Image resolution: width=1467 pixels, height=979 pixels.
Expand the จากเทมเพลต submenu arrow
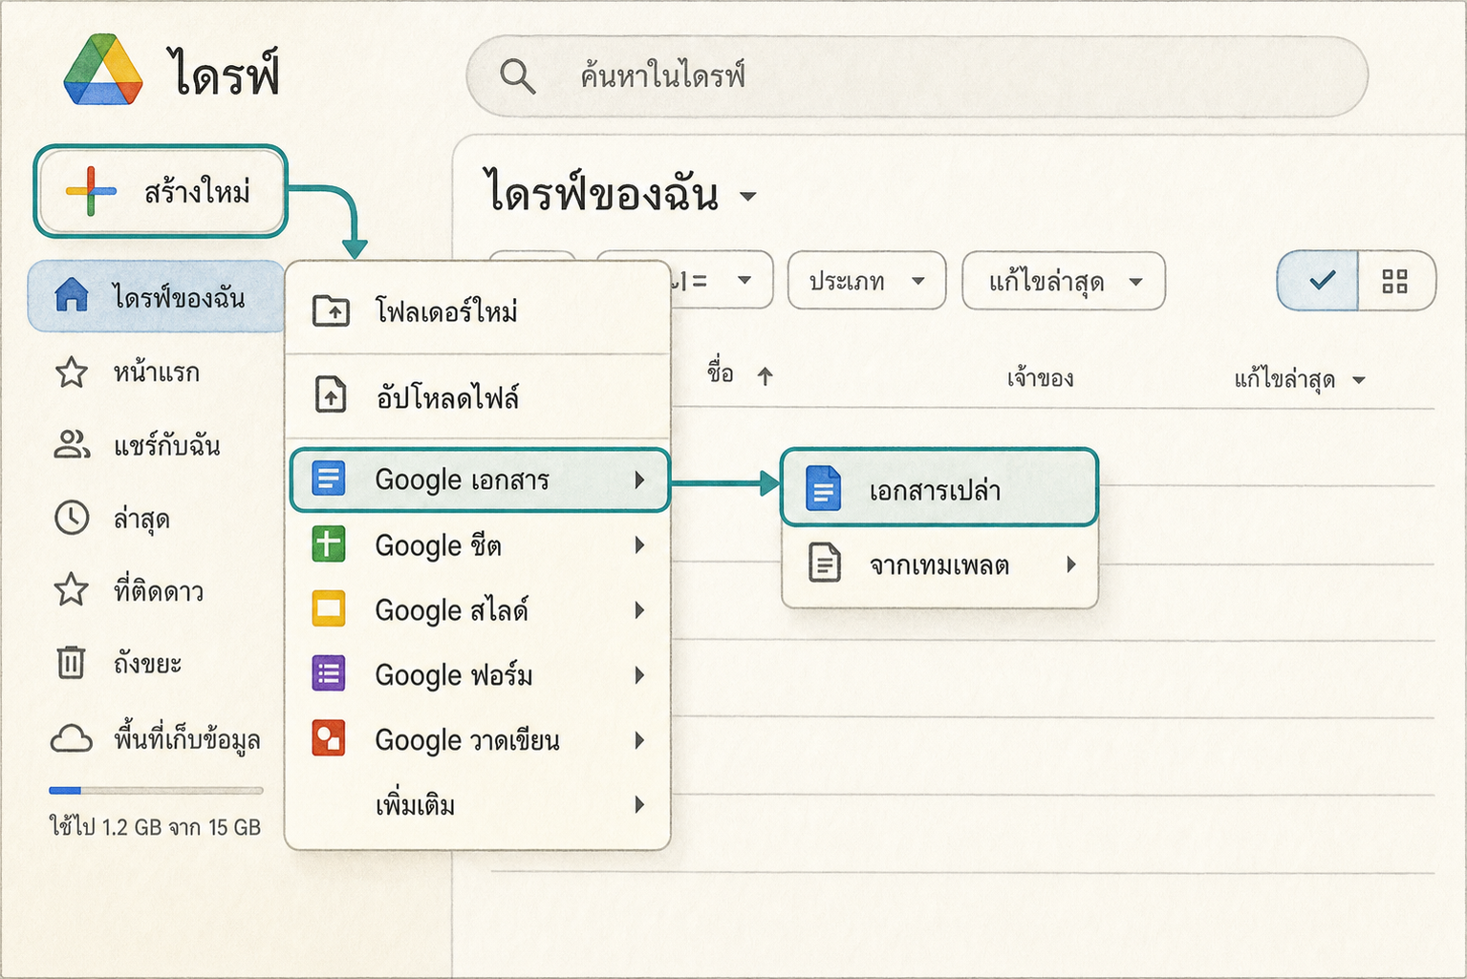pyautogui.click(x=1071, y=564)
